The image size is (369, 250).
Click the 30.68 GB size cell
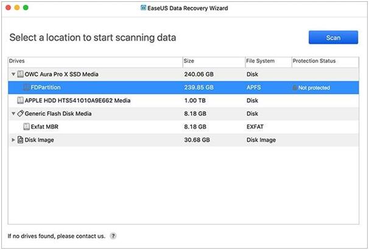click(x=197, y=140)
